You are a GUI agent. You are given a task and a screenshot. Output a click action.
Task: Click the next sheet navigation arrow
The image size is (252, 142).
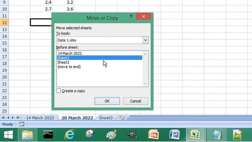click(x=13, y=118)
